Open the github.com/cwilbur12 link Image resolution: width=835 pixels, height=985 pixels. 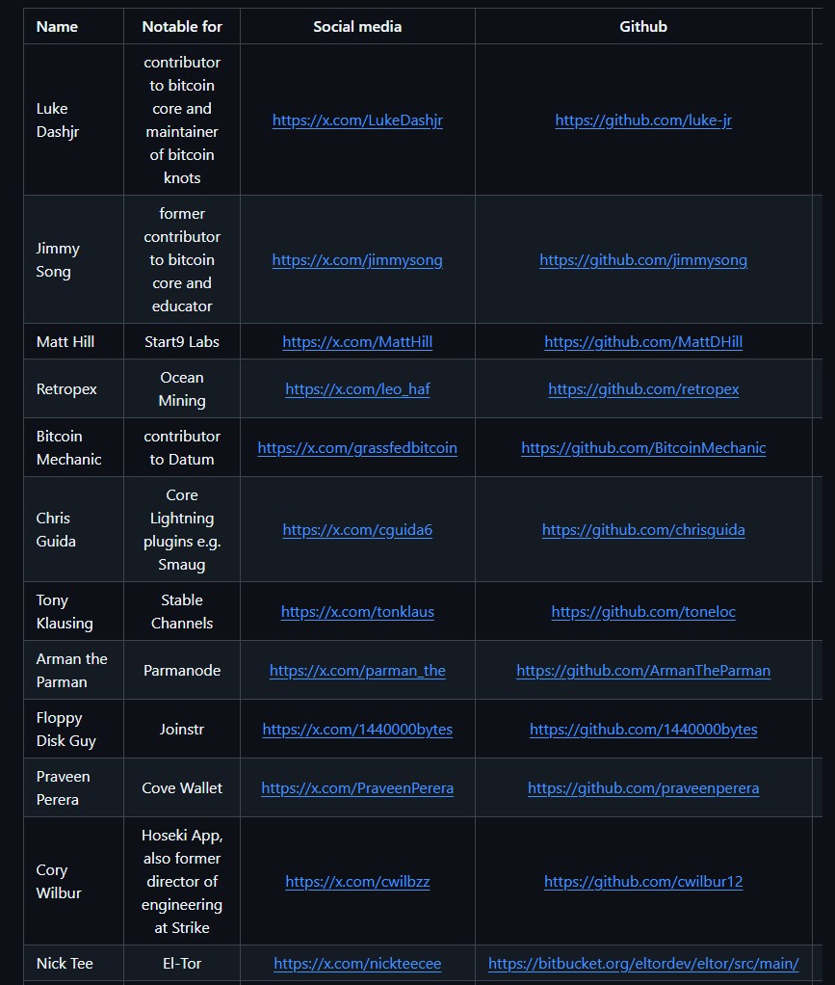pyautogui.click(x=642, y=882)
